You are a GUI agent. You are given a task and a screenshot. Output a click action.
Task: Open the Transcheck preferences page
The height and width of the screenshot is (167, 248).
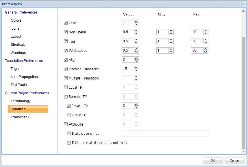point(20,117)
